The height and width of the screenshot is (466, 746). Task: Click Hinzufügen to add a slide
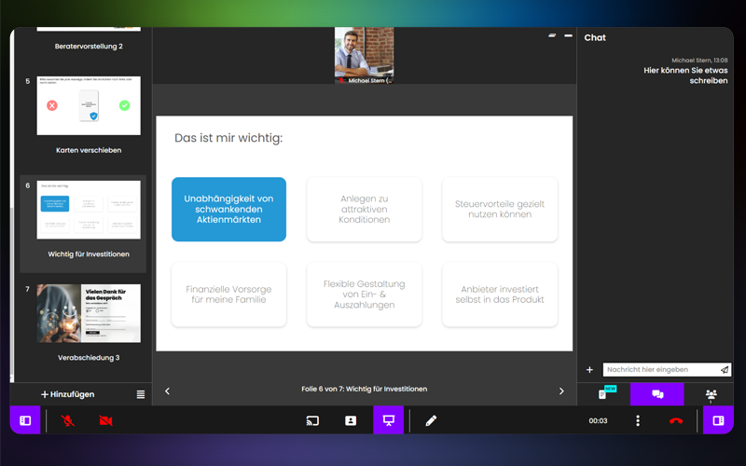(x=67, y=394)
